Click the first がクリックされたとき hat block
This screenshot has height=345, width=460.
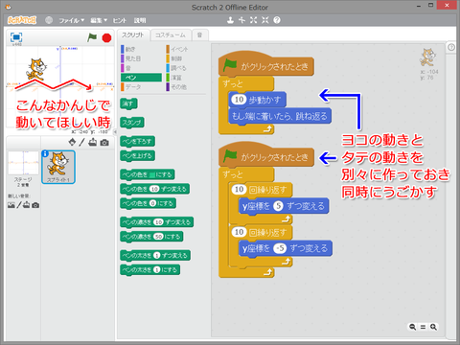click(266, 64)
